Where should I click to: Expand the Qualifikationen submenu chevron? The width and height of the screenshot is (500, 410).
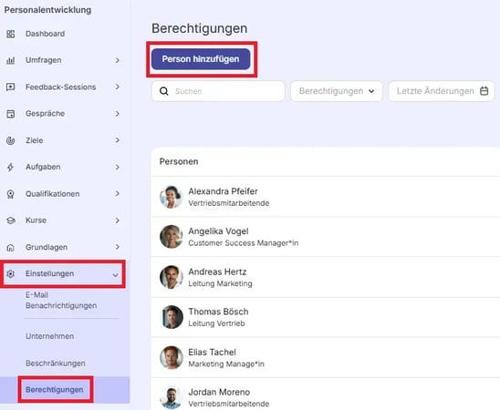click(118, 193)
